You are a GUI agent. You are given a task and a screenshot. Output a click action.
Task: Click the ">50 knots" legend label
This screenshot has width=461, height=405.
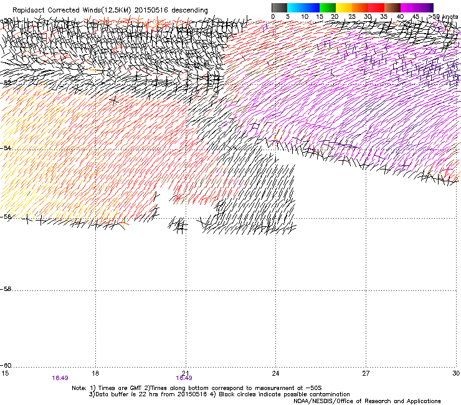443,17
